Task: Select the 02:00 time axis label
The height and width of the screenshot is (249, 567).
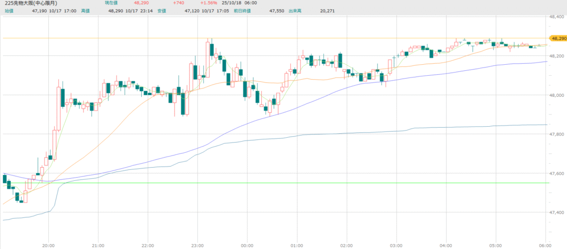Action: 347,245
